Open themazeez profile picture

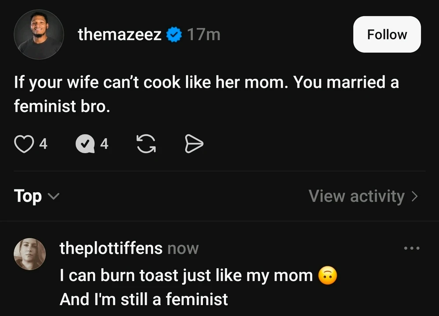point(39,34)
